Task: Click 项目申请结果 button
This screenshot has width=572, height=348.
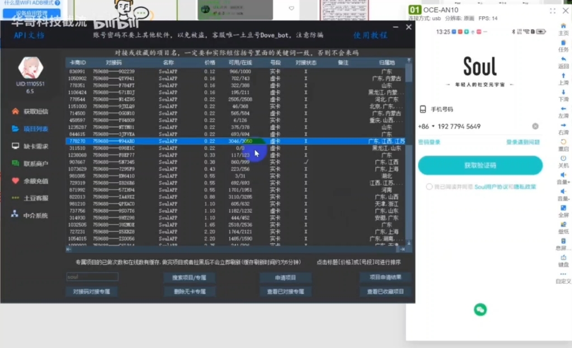Action: point(385,277)
